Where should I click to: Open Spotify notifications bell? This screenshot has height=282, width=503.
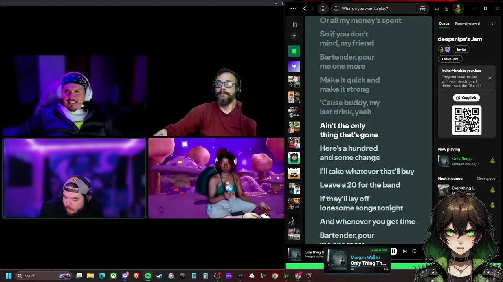[x=437, y=9]
